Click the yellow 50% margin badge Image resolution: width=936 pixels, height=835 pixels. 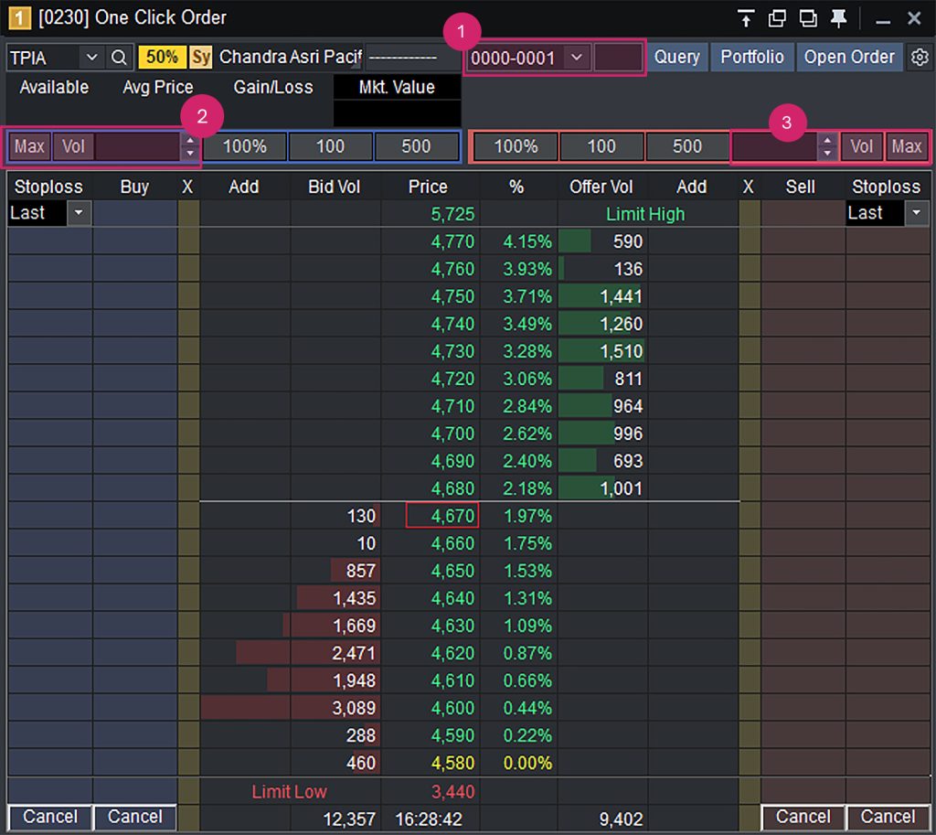162,57
